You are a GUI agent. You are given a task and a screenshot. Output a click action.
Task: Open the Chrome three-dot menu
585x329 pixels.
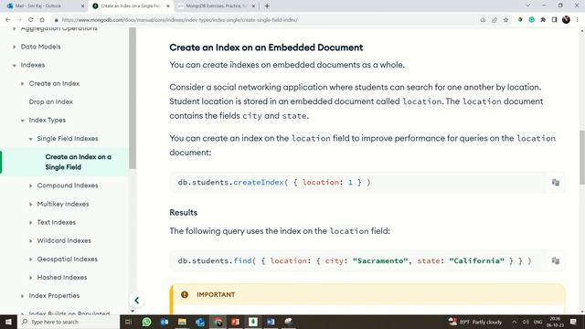[x=577, y=20]
